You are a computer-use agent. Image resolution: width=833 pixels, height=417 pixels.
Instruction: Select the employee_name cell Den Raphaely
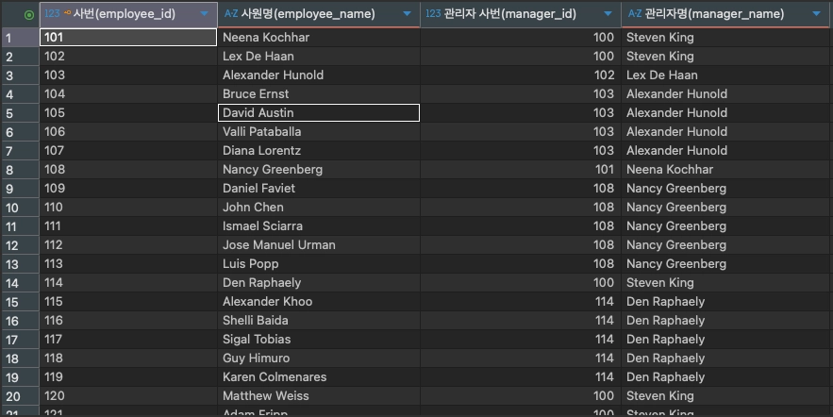(319, 283)
